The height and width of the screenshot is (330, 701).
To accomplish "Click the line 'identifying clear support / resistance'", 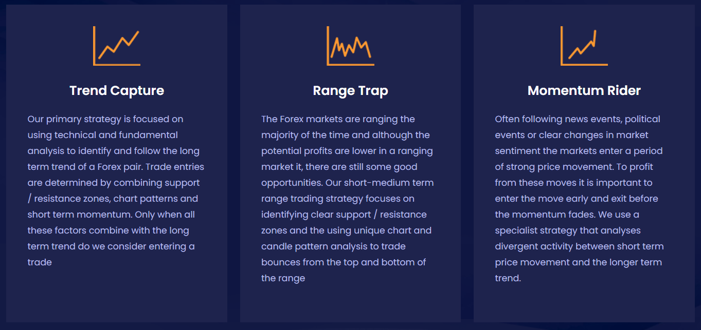I will (344, 215).
